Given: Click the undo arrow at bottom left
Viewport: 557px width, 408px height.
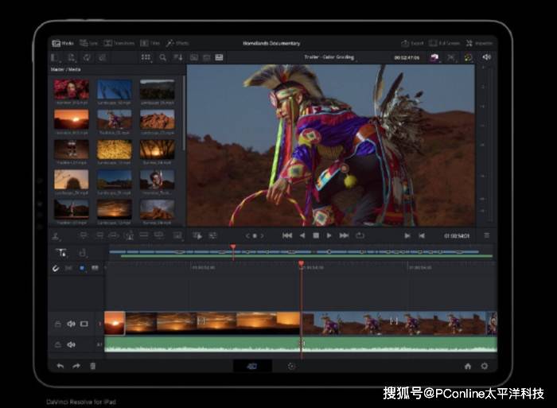Looking at the screenshot, I should click(x=60, y=366).
